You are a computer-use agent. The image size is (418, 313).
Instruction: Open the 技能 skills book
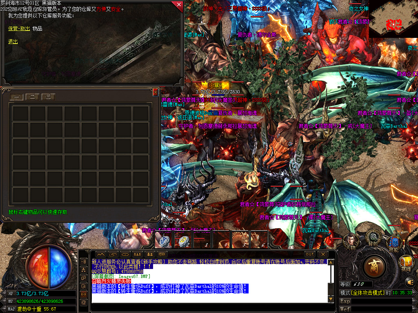[x=394, y=242]
